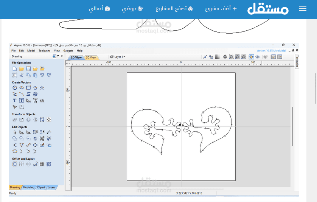Select the Draw Rectangle tool
The width and height of the screenshot is (317, 202).
[x=28, y=88]
